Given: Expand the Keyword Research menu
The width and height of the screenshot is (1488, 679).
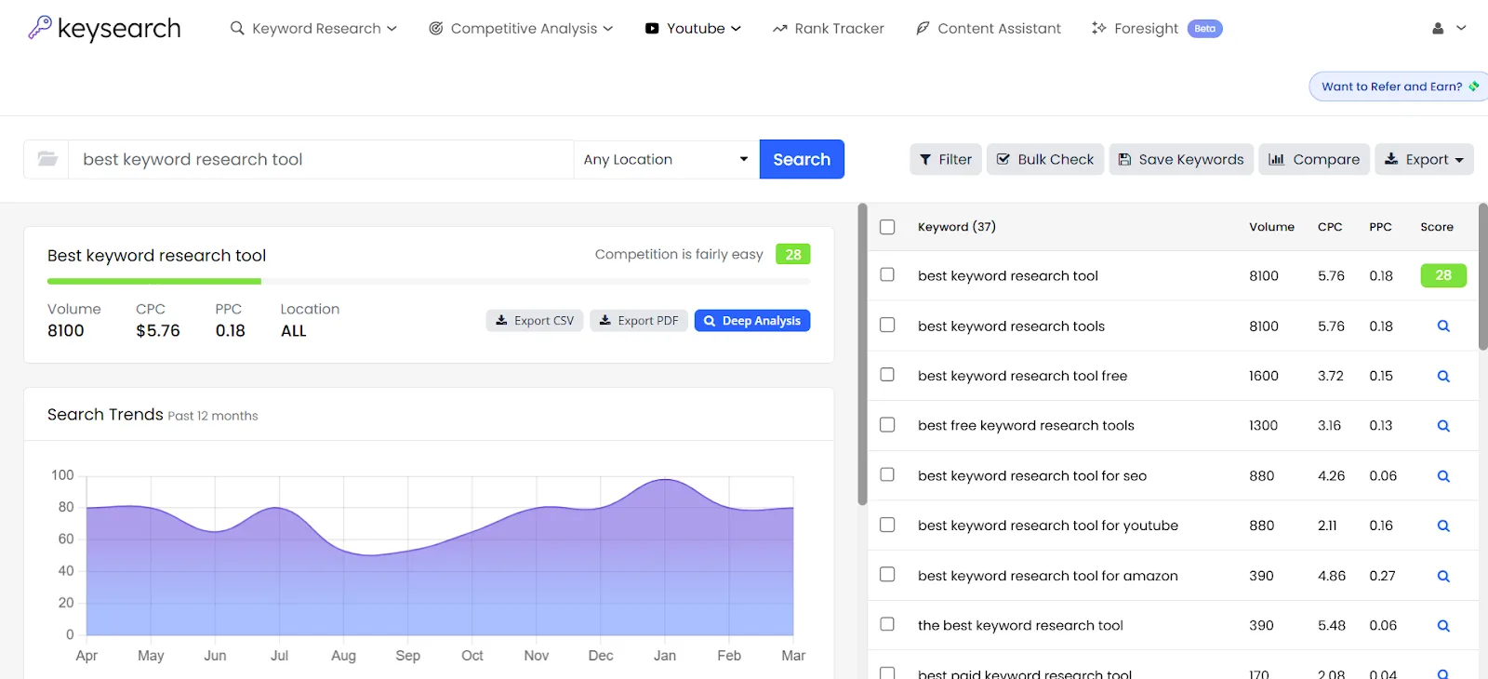Looking at the screenshot, I should click(x=313, y=29).
